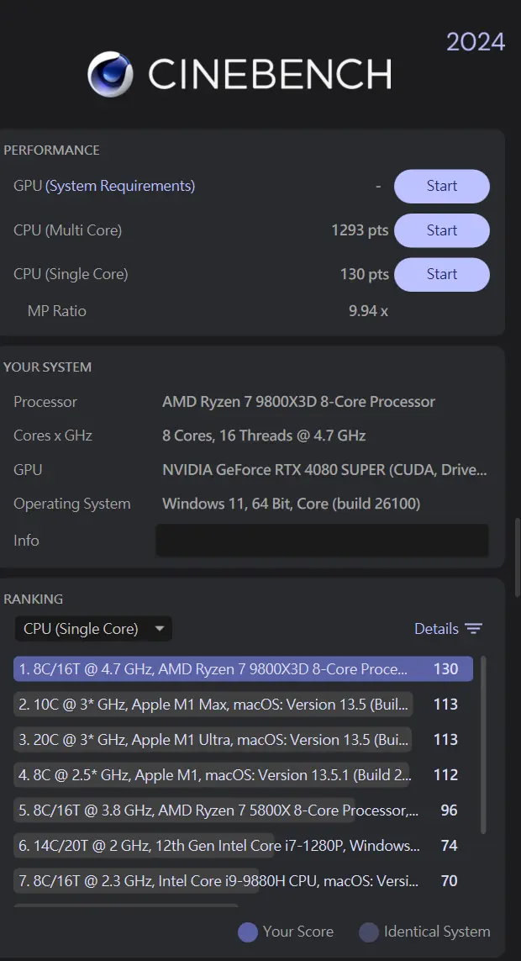The image size is (521, 961).
Task: Start the CPU (Multi Core) benchmark
Action: 442,230
